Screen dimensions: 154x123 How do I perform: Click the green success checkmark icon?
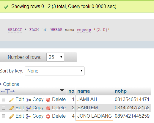click(x=6, y=7)
